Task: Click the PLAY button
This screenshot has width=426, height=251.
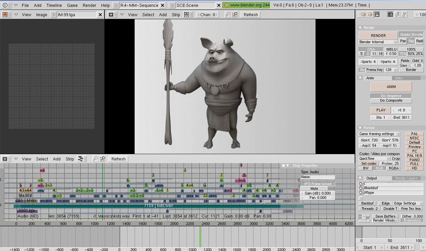Action: [x=380, y=110]
